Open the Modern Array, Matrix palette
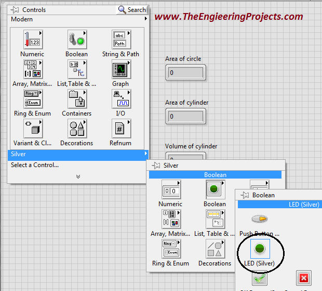 click(33, 69)
